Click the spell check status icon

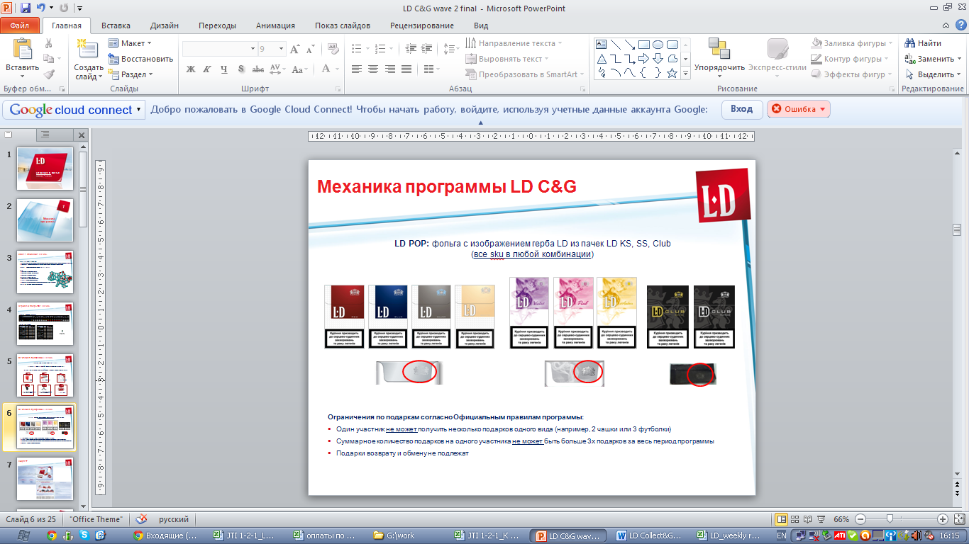click(x=142, y=519)
